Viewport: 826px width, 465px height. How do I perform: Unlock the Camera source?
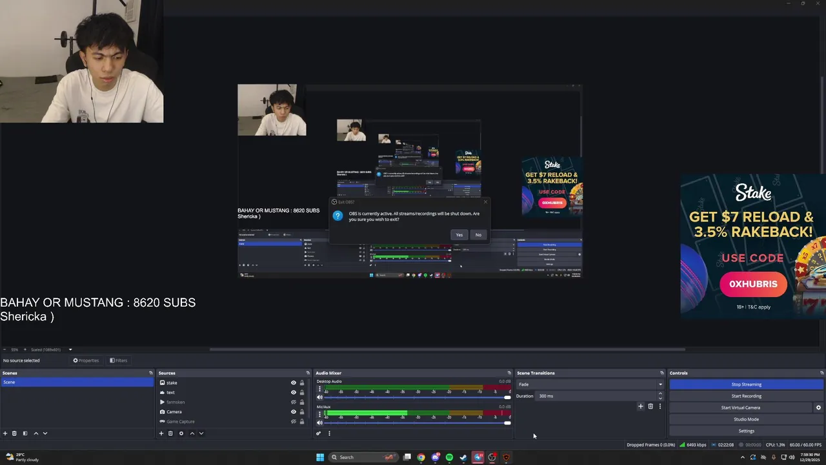302,412
